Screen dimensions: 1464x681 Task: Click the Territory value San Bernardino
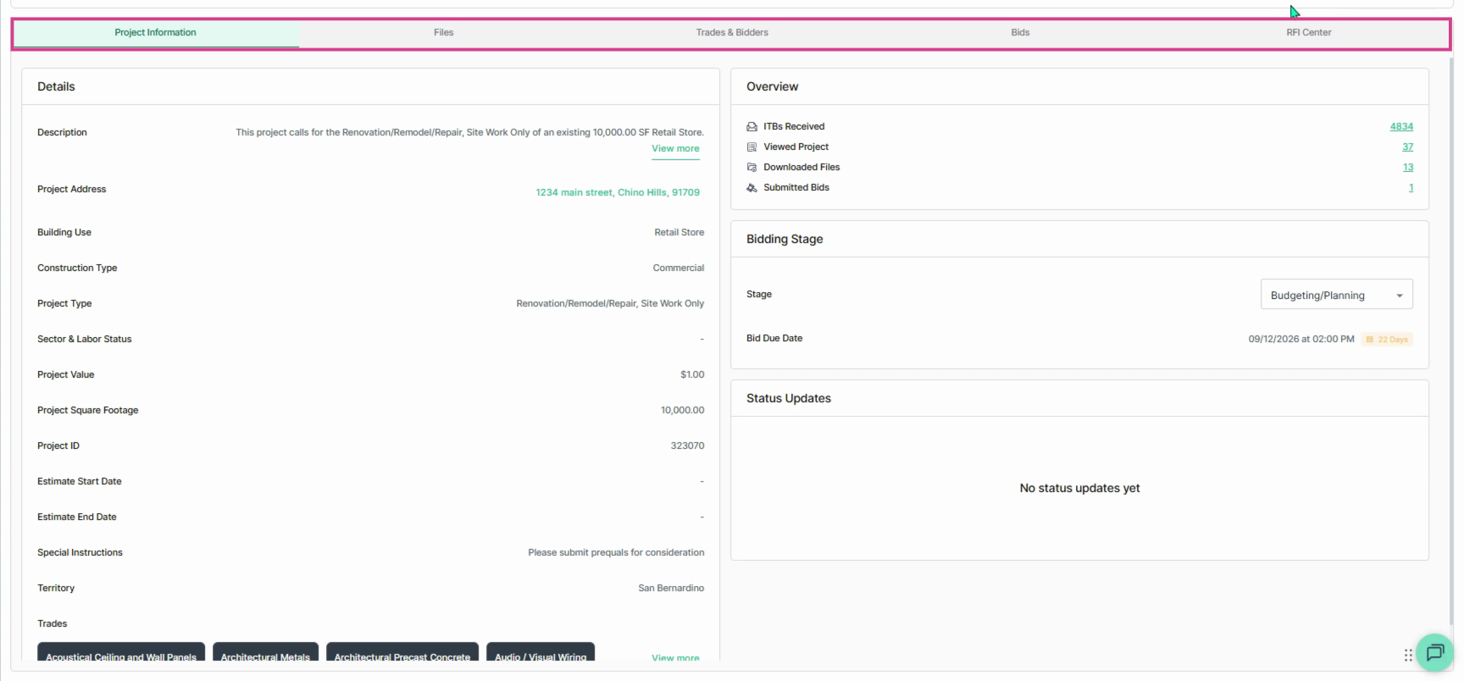point(671,588)
